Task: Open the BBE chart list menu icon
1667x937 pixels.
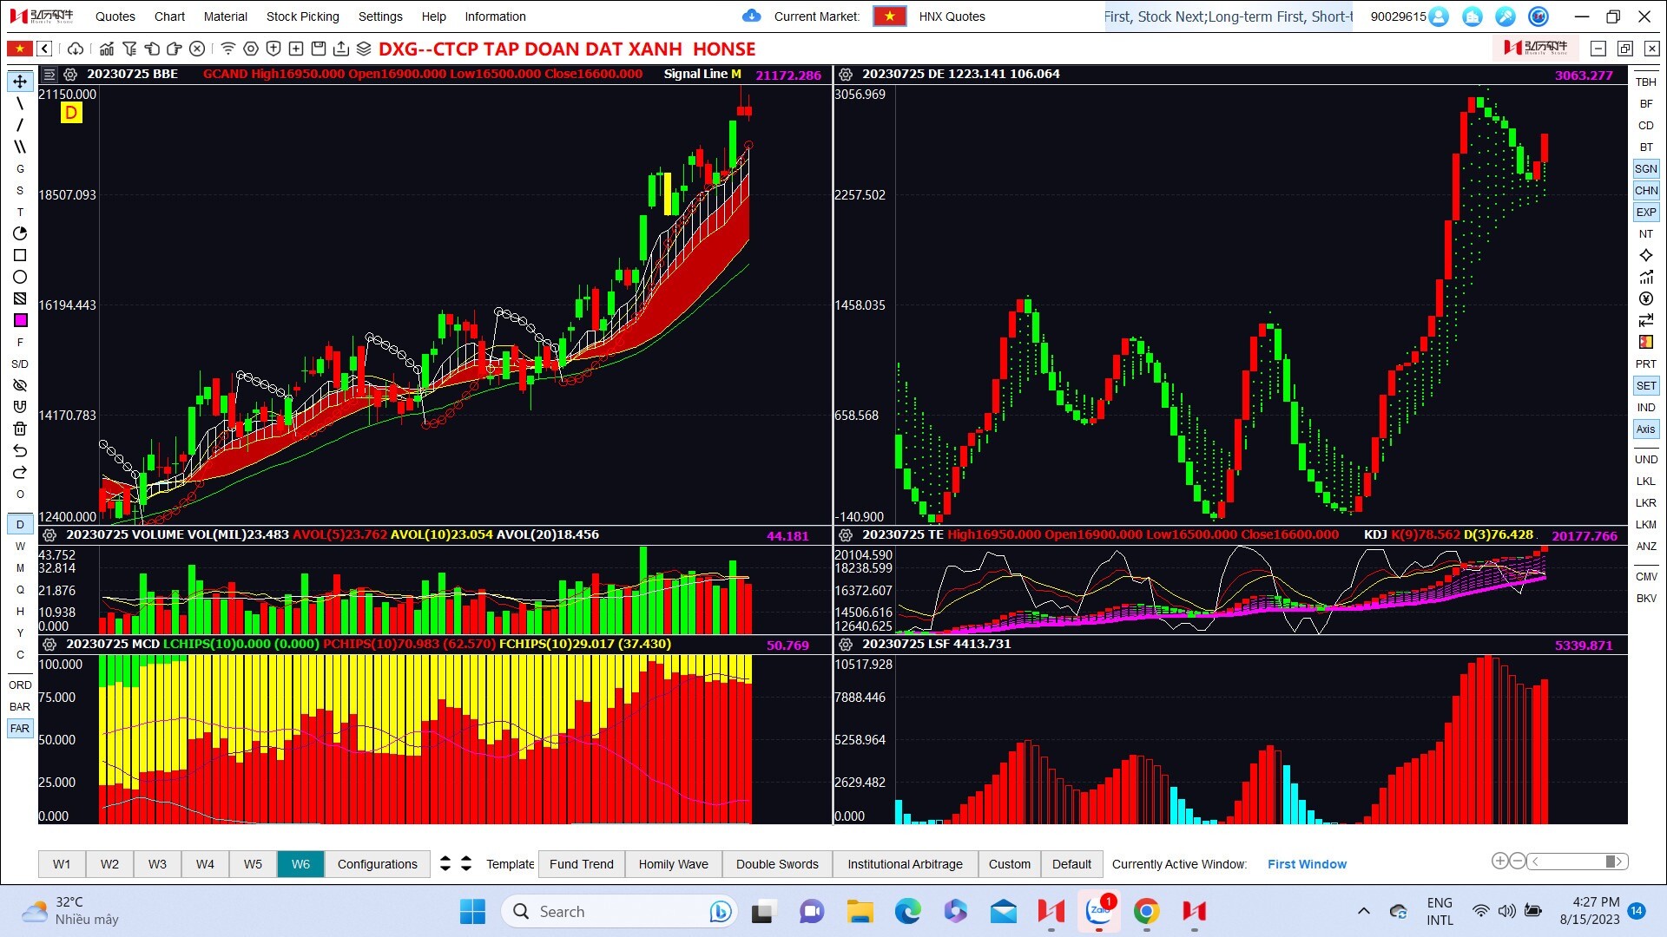Action: tap(49, 75)
